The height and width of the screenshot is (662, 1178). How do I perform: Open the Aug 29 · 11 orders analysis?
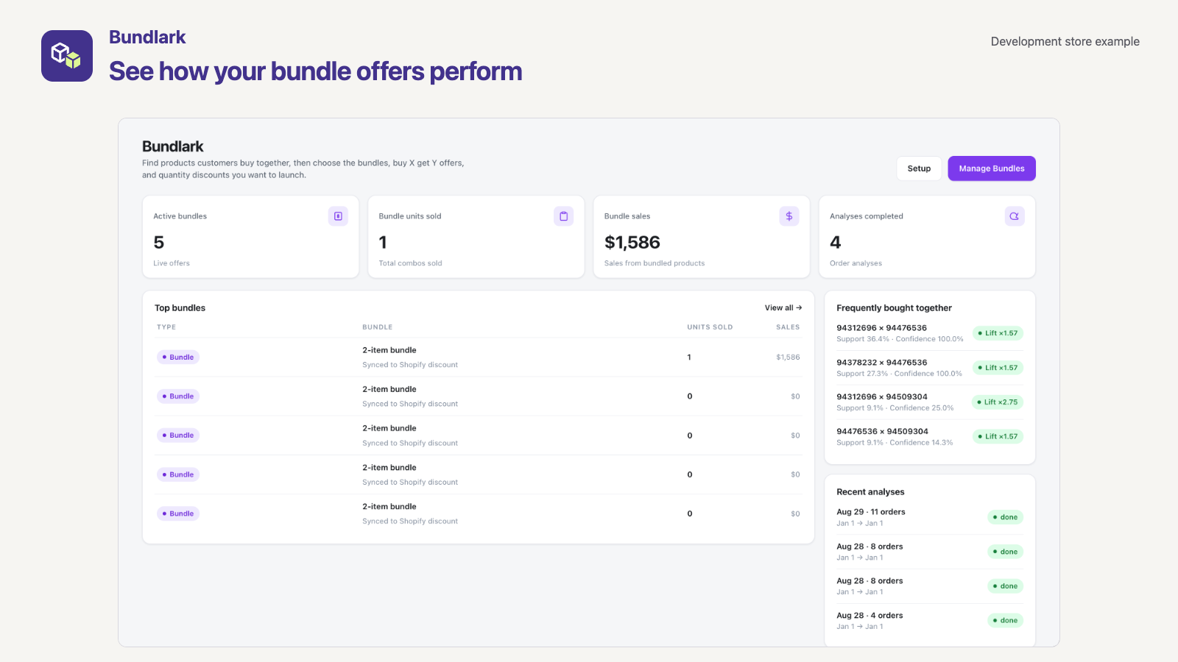871,512
